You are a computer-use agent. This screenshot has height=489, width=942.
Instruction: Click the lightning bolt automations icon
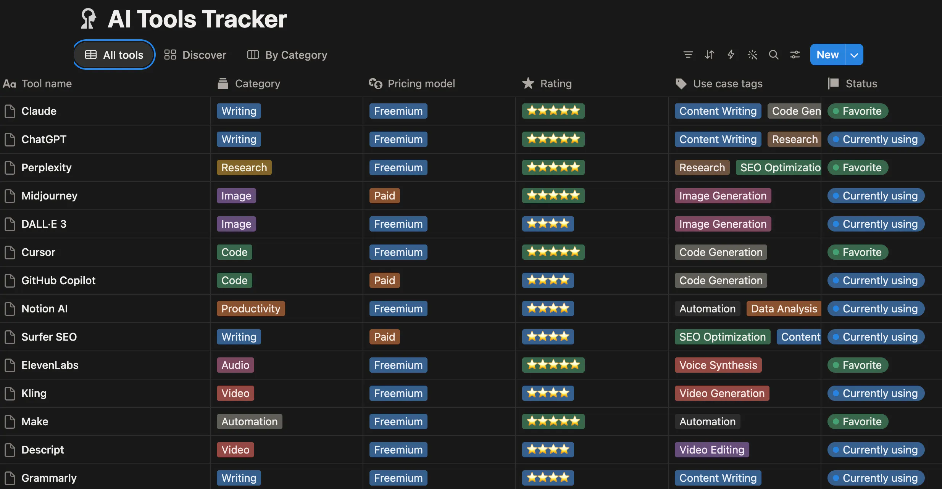point(731,55)
